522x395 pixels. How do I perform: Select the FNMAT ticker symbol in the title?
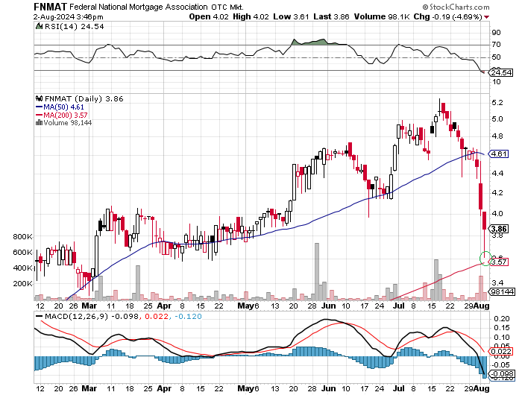50,7
